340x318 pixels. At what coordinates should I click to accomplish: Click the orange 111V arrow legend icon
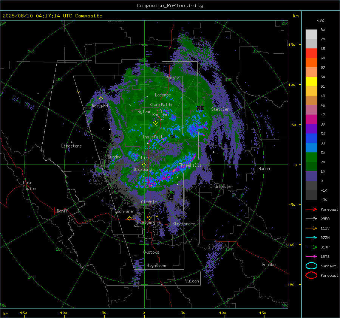[311, 228]
